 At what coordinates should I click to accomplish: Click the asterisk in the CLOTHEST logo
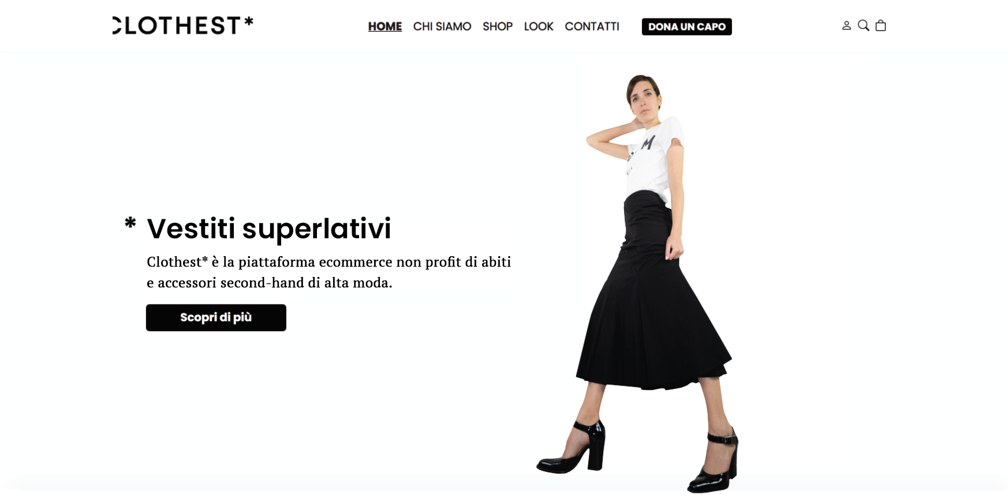(249, 21)
